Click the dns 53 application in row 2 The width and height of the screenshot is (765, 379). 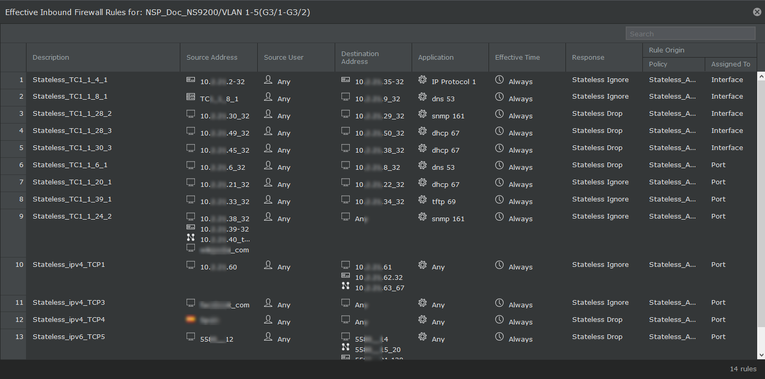(443, 99)
